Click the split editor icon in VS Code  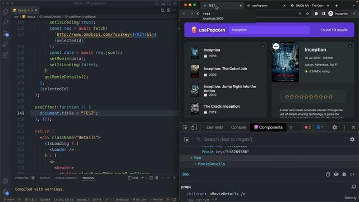(x=169, y=10)
